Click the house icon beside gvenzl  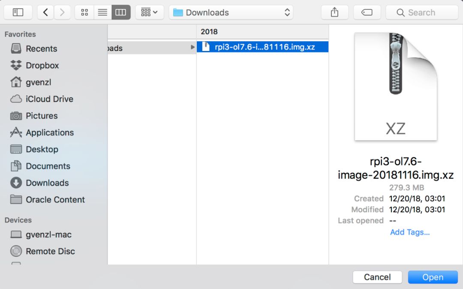[16, 82]
